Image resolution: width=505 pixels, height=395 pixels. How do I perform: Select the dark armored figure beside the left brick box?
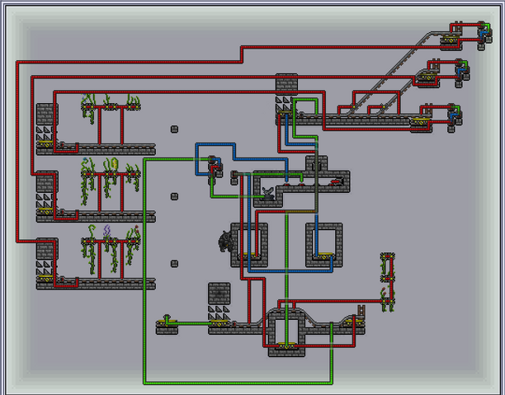[x=225, y=242]
